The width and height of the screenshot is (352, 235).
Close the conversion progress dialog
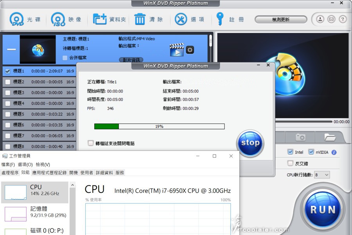point(268,65)
